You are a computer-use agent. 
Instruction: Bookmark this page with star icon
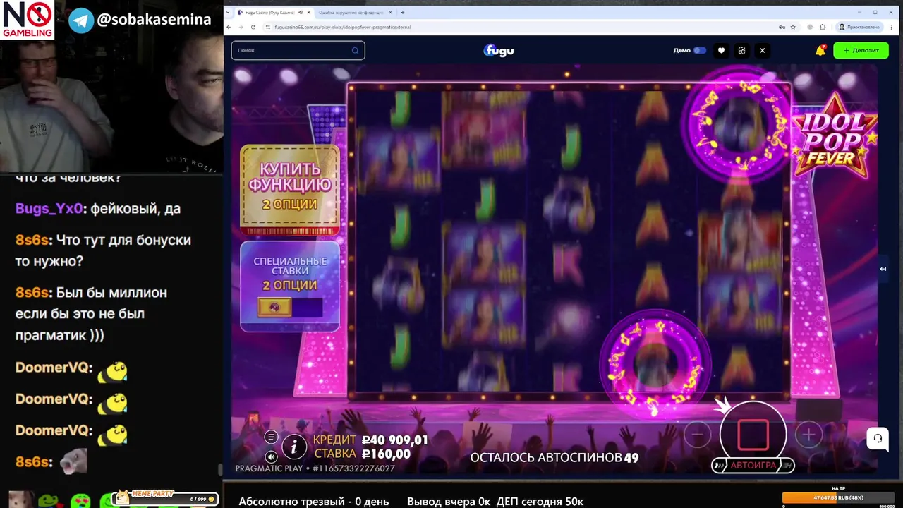point(793,27)
